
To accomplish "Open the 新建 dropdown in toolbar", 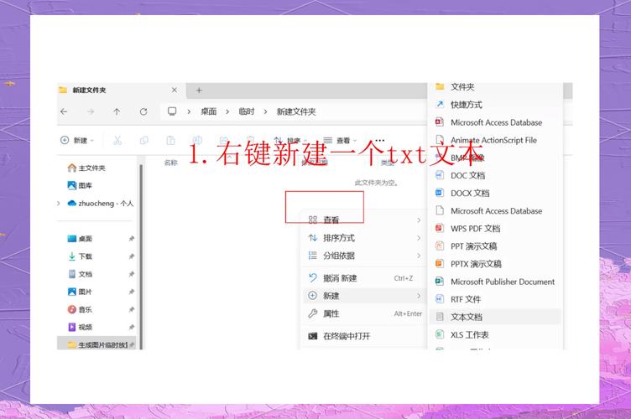I will (77, 140).
